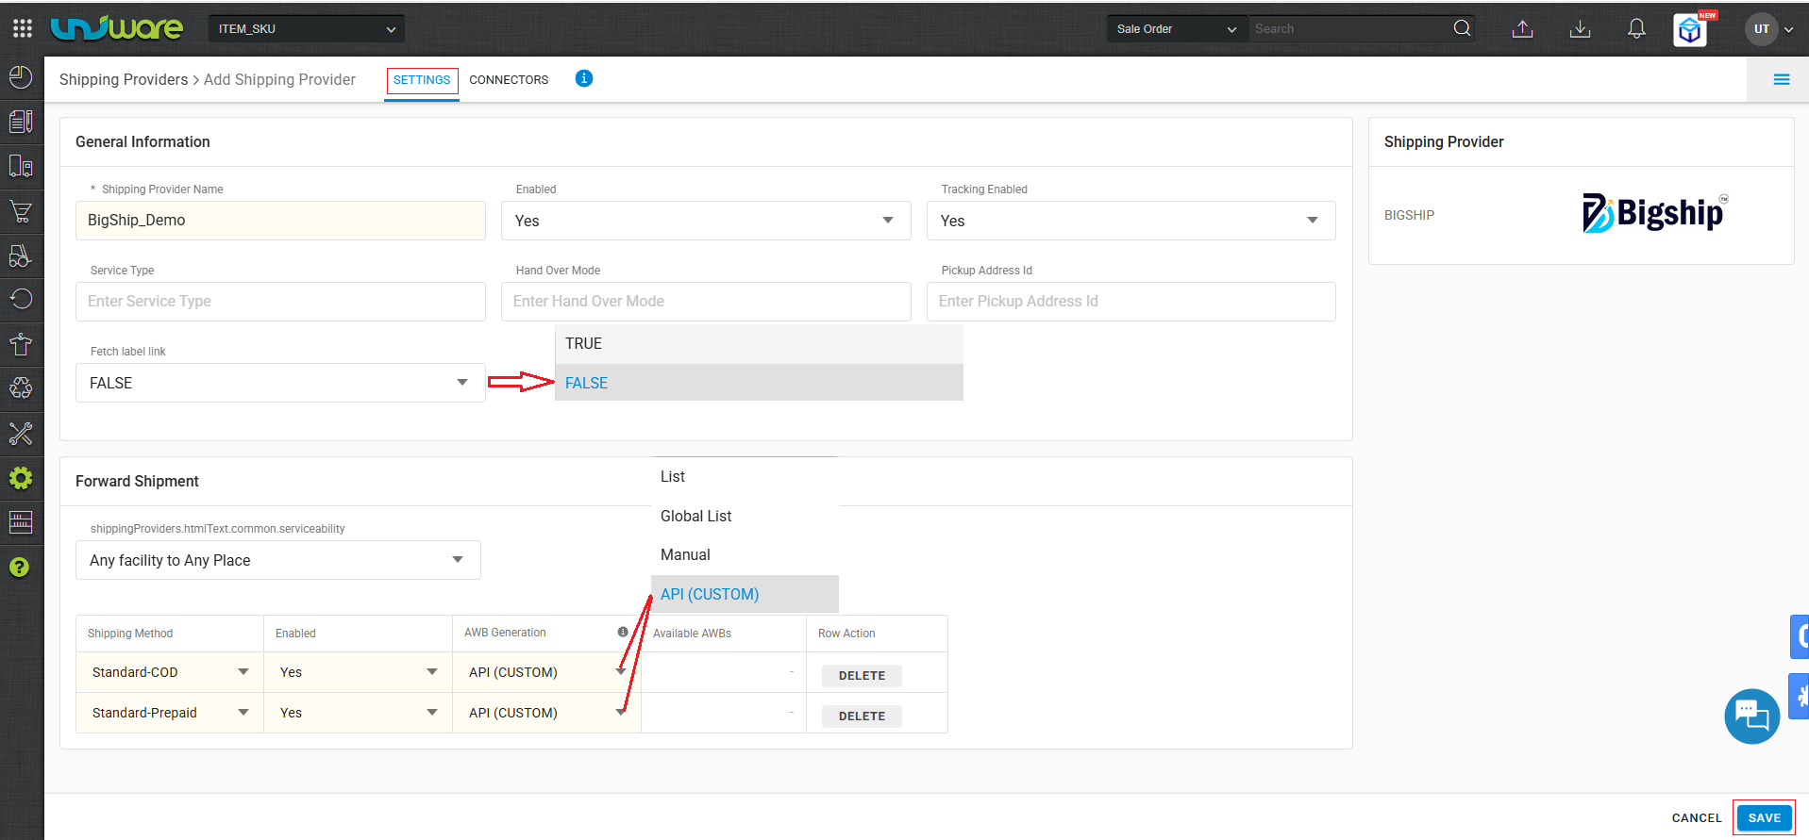Open the green help question mark
Screen dimensions: 1809x840
tap(19, 567)
